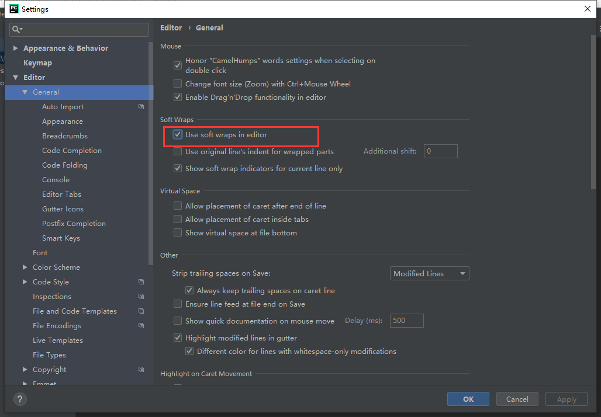This screenshot has width=601, height=417.
Task: Click the project-level icon beside Auto Import
Action: 141,107
